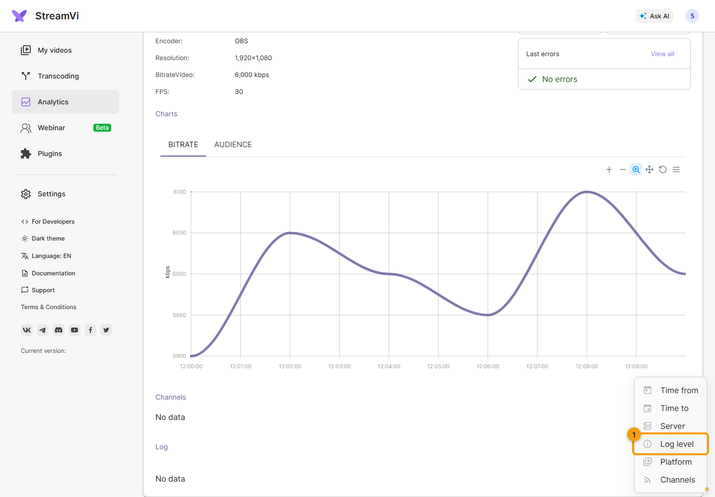Open VK social icon
Image resolution: width=715 pixels, height=497 pixels.
coord(27,330)
